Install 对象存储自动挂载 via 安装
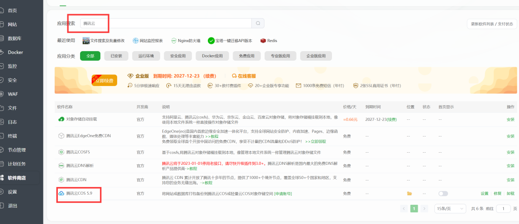Screen dimensions: 519x224 tap(510, 119)
